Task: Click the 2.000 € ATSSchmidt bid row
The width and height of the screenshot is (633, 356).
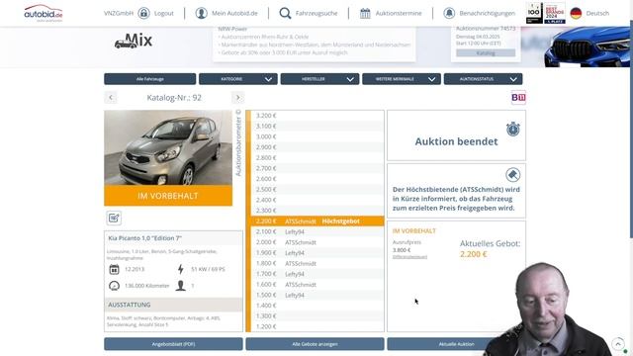Action: (x=317, y=242)
